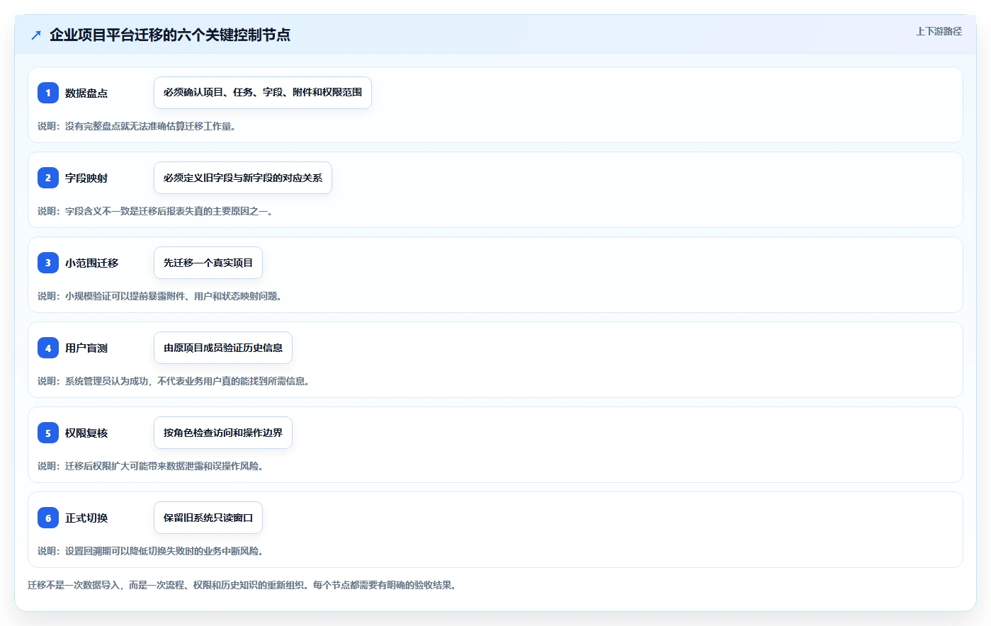
Task: Click the note about 迁移后权限扩大
Action: pos(152,466)
